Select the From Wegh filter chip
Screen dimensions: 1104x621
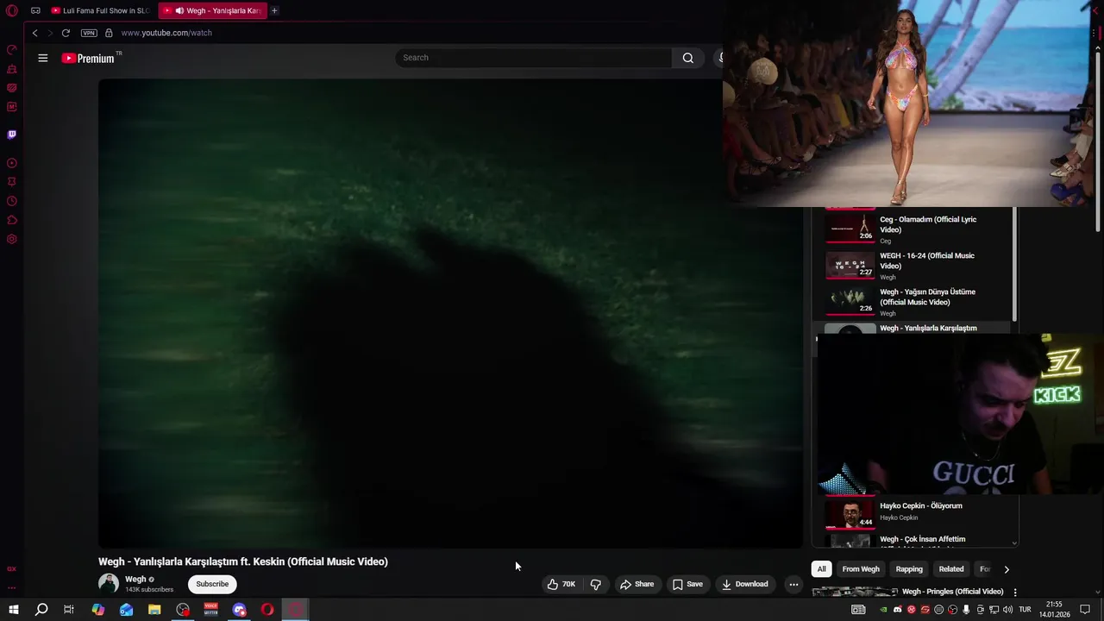[861, 569]
